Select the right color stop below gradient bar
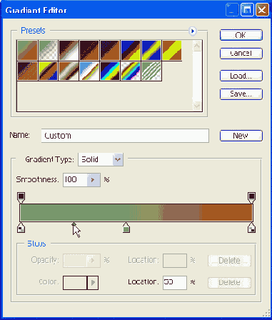272x320 pixels. (252, 227)
